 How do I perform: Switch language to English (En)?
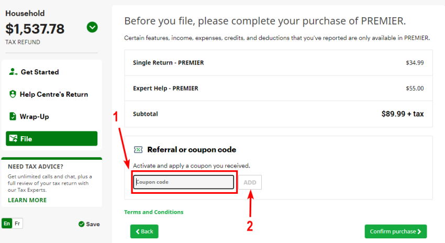click(x=7, y=224)
